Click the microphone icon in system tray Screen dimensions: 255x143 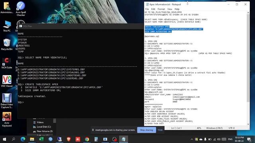(205, 139)
